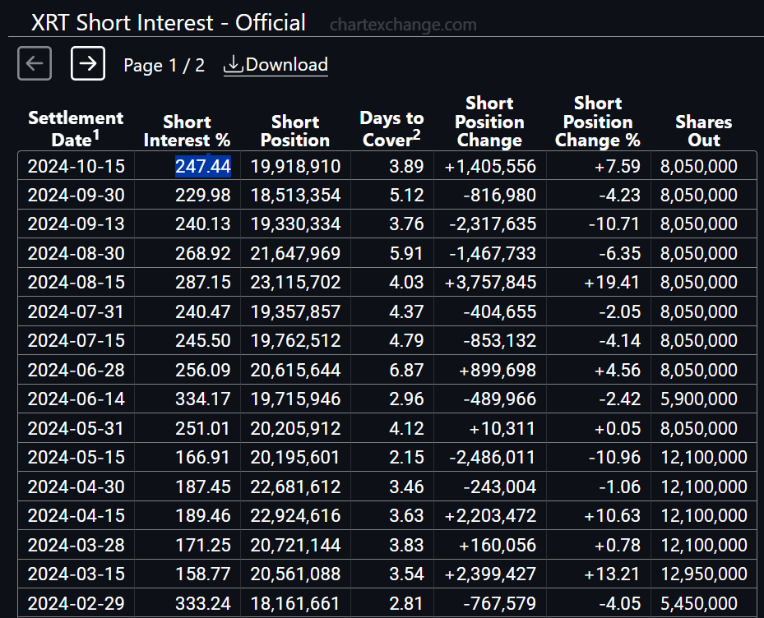Select the 2024-10-15 settlement date cell

[76, 166]
